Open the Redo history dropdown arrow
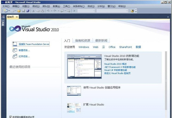The height and width of the screenshot is (118, 172). coord(59,11)
